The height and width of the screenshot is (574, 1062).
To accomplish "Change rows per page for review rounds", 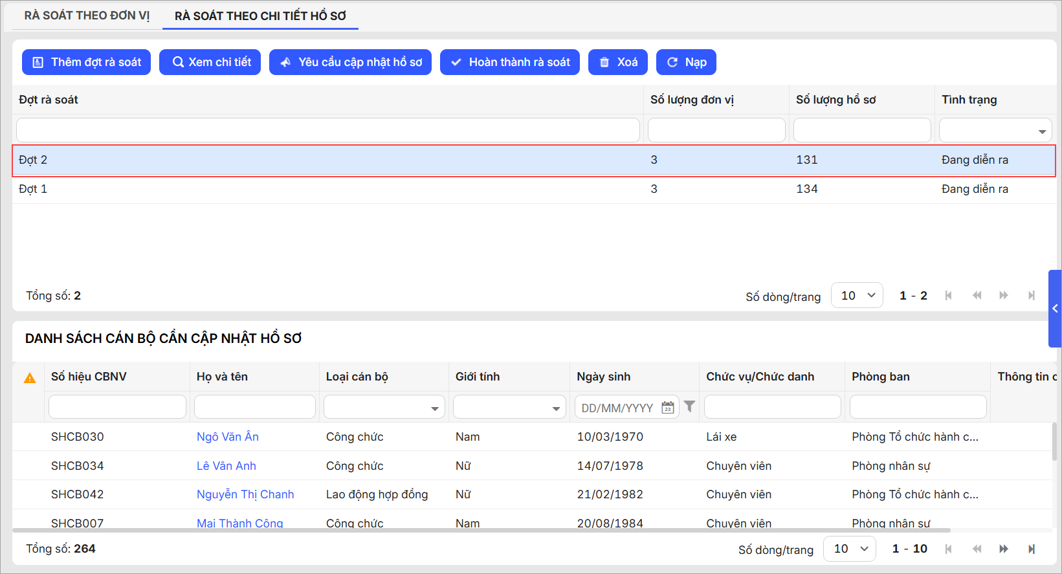I will pos(857,296).
